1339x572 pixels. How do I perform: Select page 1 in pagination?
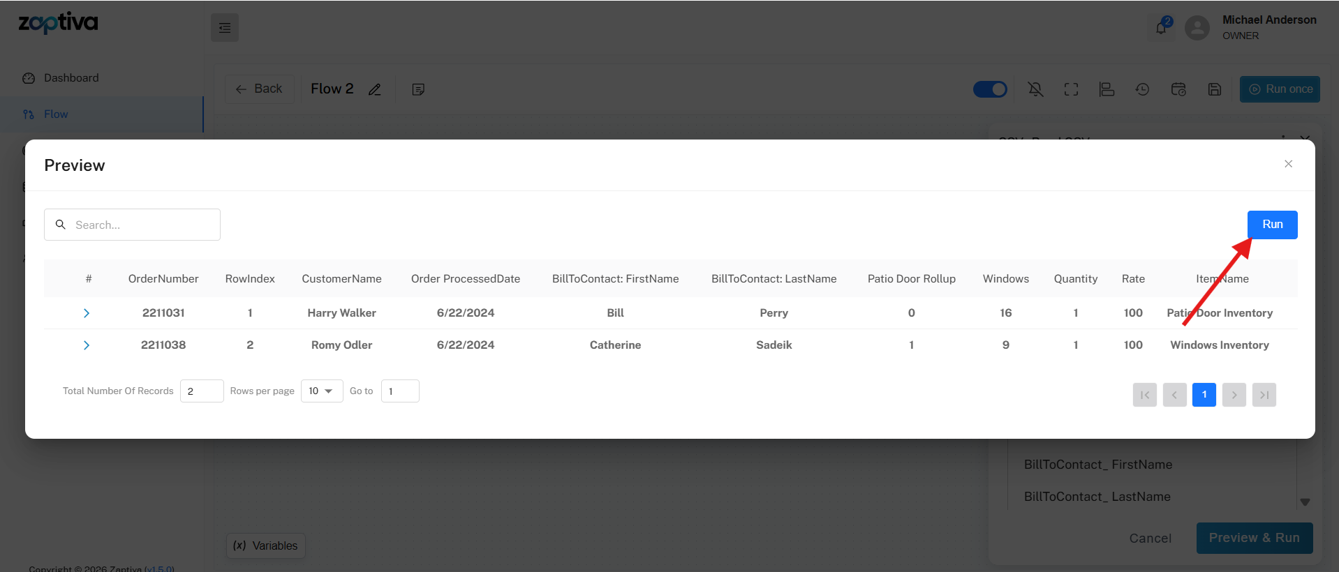(x=1204, y=395)
